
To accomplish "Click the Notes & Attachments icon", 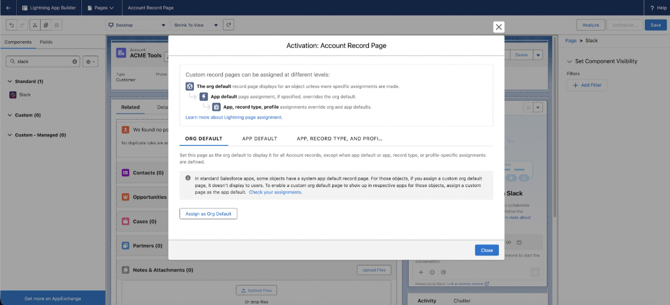I will point(125,270).
